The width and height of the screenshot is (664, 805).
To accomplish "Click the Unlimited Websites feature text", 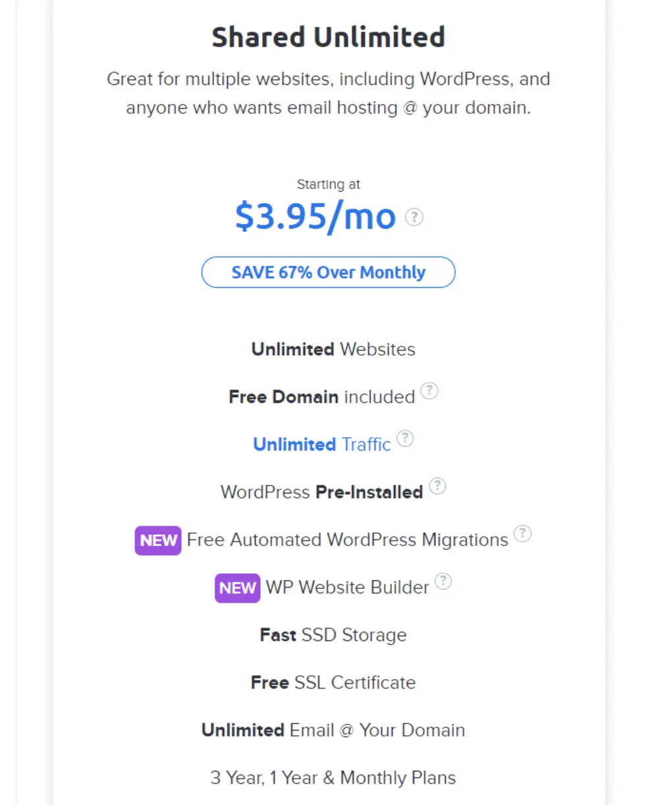I will click(333, 349).
